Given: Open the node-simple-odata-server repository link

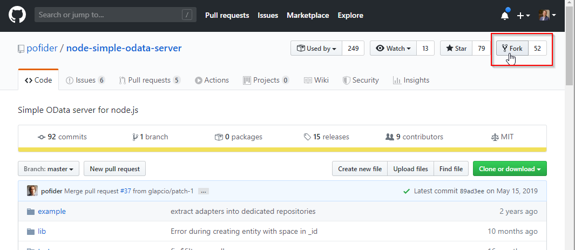Looking at the screenshot, I should (124, 48).
